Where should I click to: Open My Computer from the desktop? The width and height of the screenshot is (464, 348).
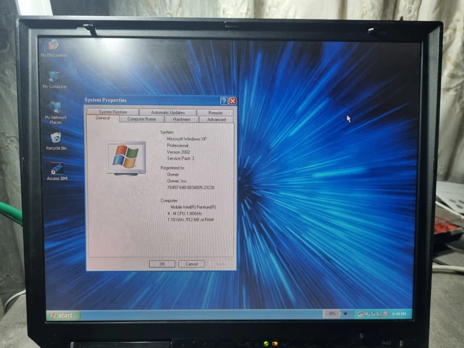54,77
